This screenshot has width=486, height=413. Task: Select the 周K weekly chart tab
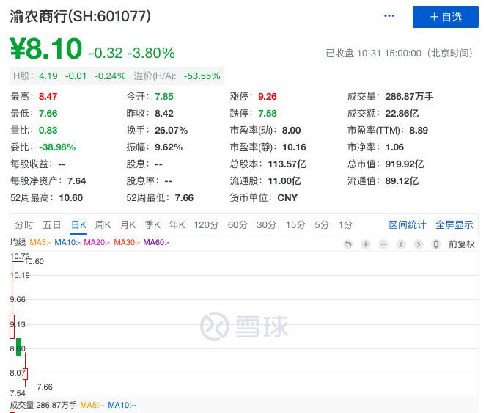point(103,225)
